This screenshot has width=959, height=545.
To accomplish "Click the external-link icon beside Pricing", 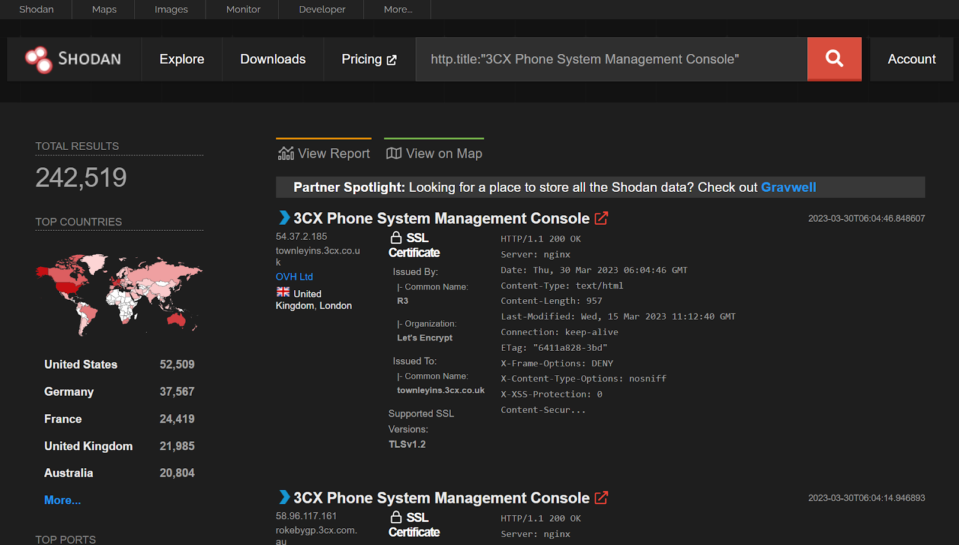I will (391, 59).
